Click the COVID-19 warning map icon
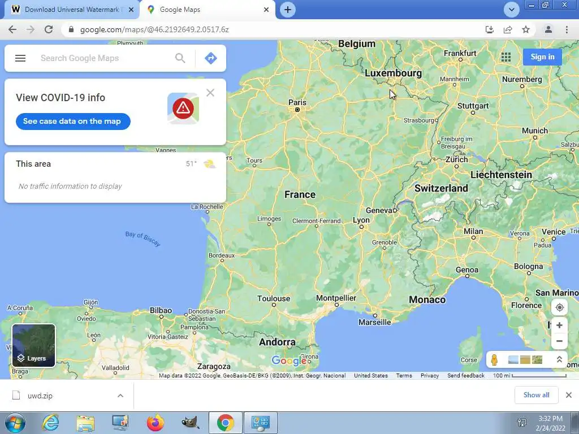 click(x=183, y=108)
